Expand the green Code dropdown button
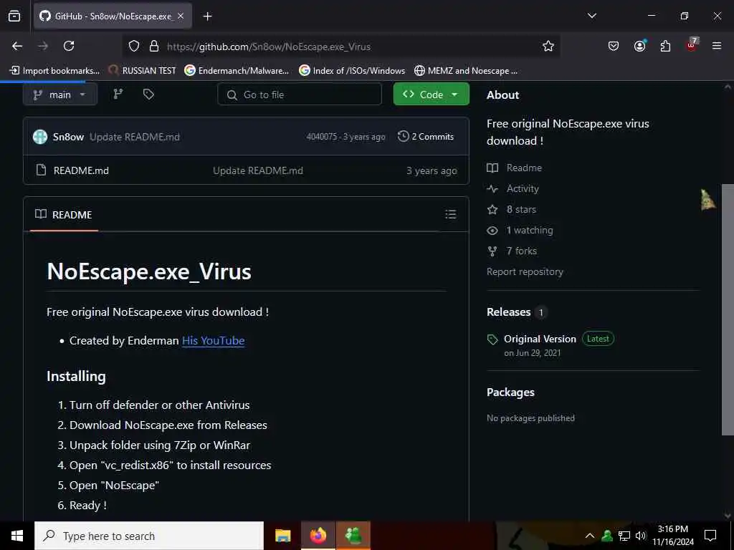 pyautogui.click(x=431, y=95)
